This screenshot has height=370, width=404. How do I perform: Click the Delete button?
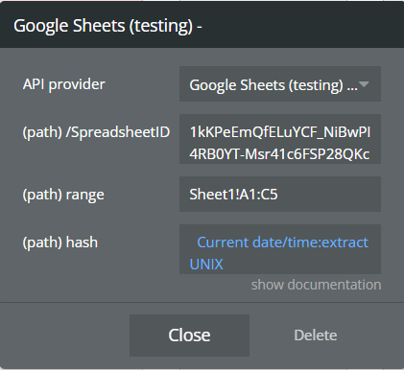316,335
